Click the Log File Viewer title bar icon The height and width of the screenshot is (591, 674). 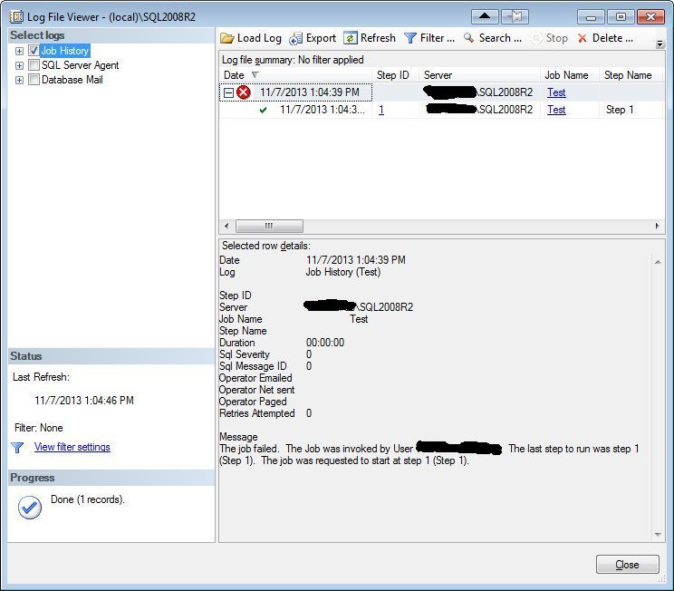(16, 17)
